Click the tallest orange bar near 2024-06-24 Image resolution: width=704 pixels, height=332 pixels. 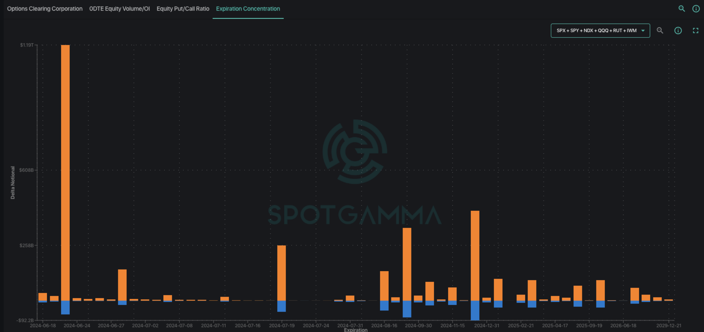65,172
